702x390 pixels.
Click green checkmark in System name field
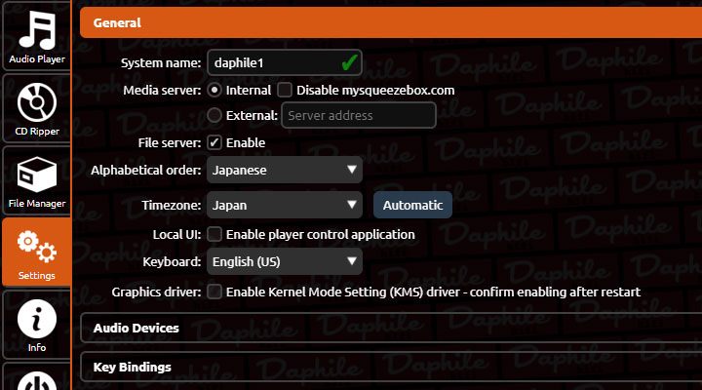point(348,62)
